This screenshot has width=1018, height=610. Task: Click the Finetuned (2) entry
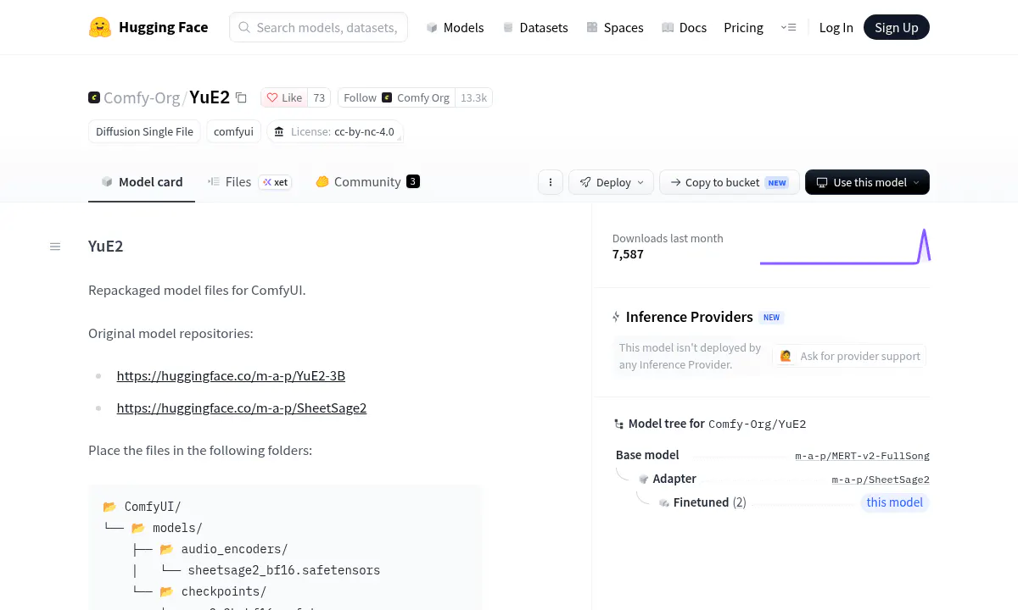[x=709, y=502]
